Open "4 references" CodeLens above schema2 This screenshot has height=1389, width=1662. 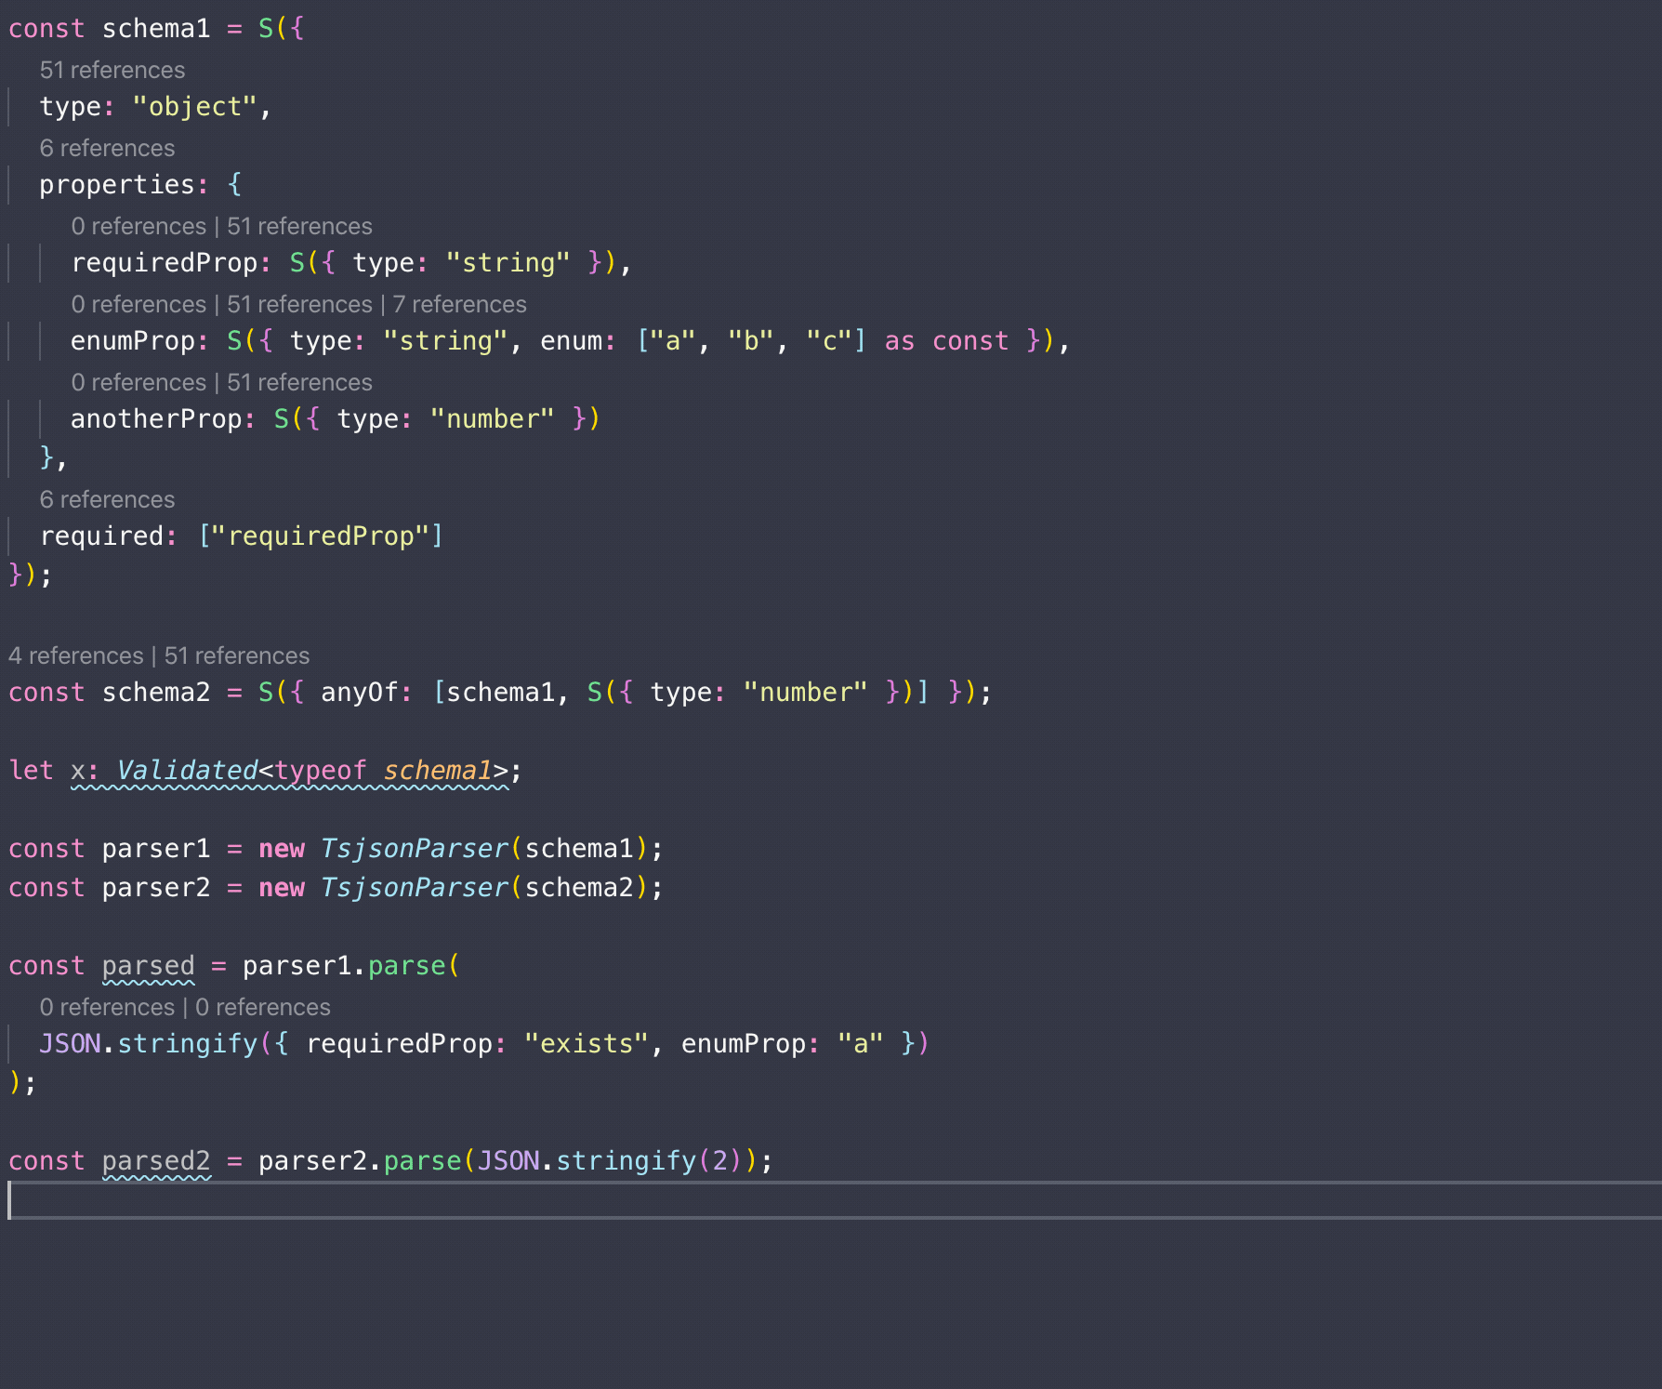click(x=76, y=655)
